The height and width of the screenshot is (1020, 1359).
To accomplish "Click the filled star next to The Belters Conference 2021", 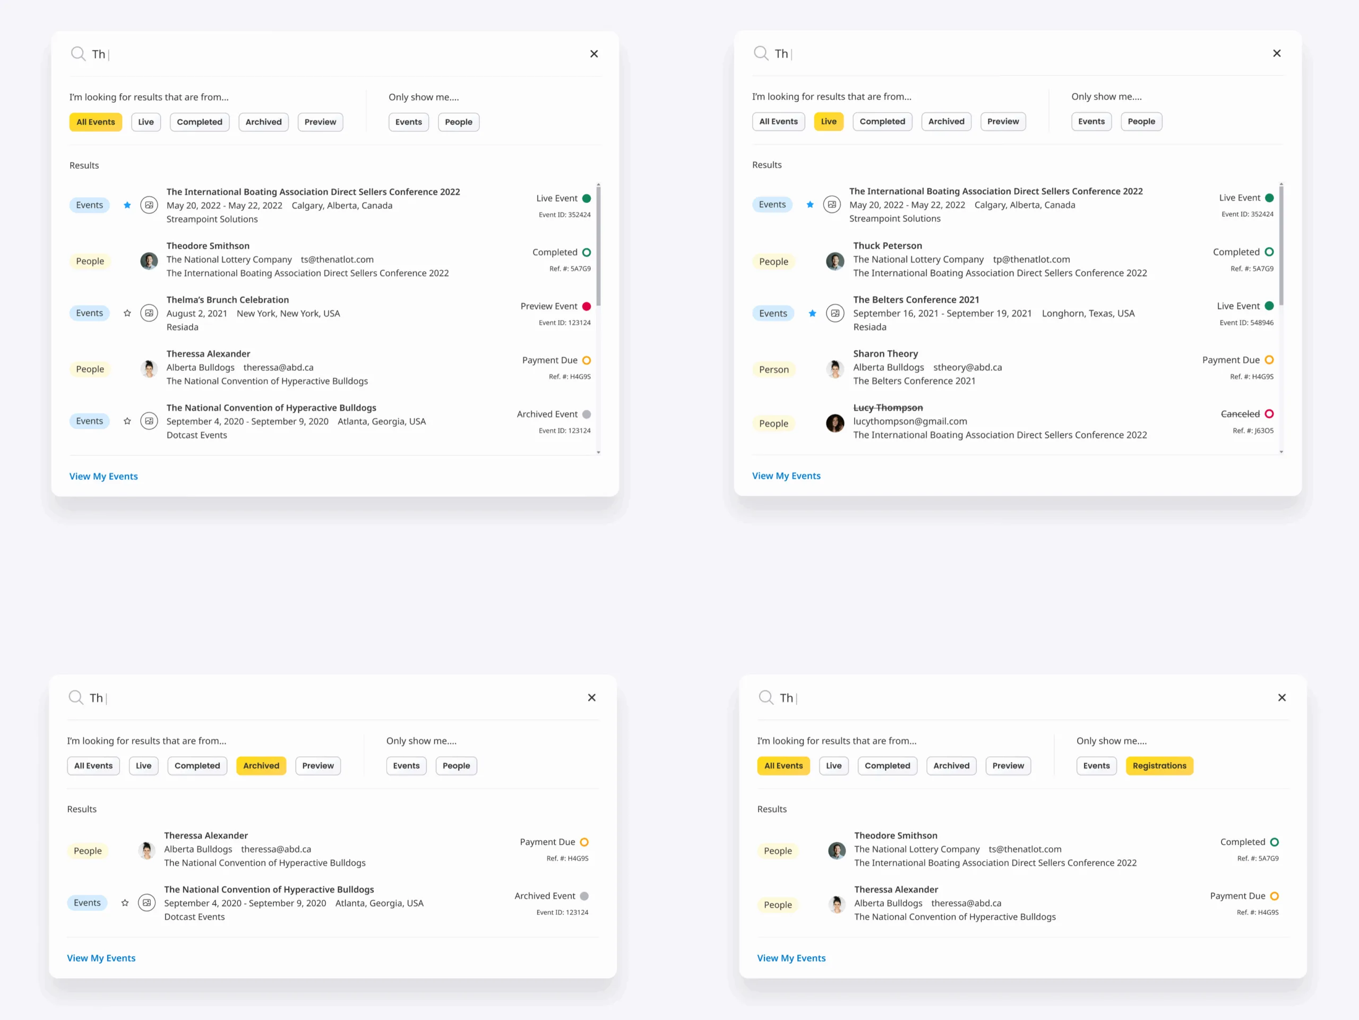I will (x=812, y=313).
